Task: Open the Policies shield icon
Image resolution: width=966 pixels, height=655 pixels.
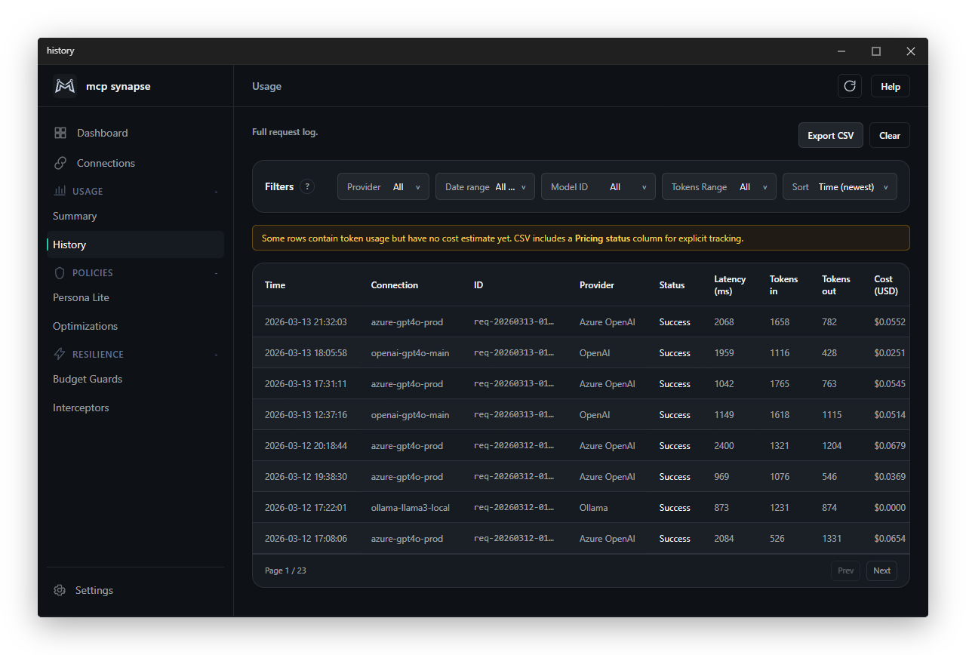Action: 60,272
